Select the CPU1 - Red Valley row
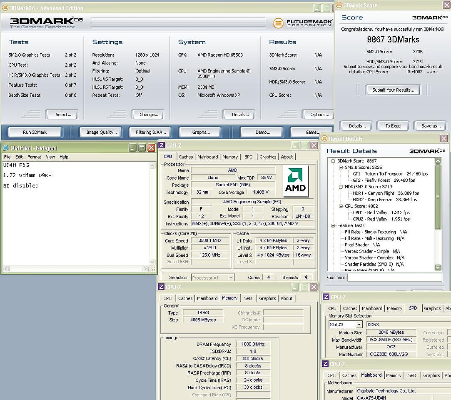The image size is (451, 400). point(381,212)
